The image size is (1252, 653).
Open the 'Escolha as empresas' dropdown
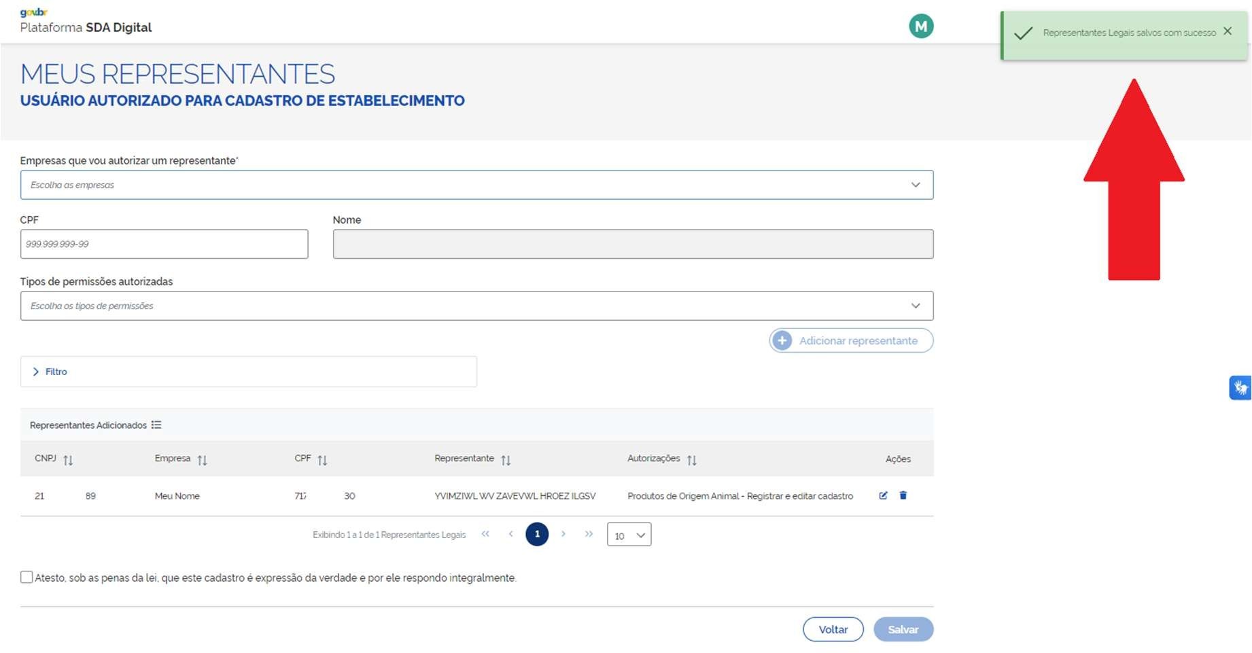coord(476,185)
